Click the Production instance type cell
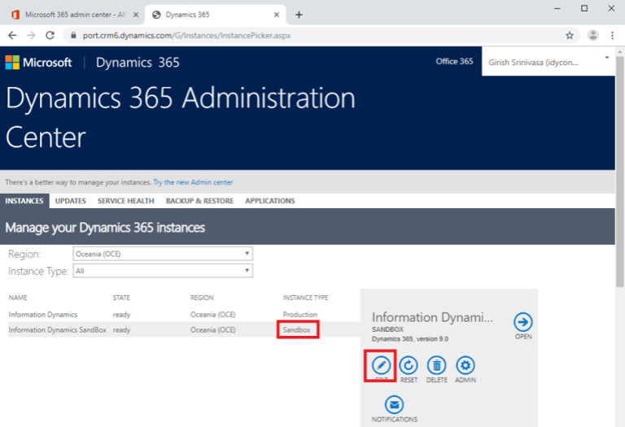This screenshot has height=427, width=625. pos(300,314)
